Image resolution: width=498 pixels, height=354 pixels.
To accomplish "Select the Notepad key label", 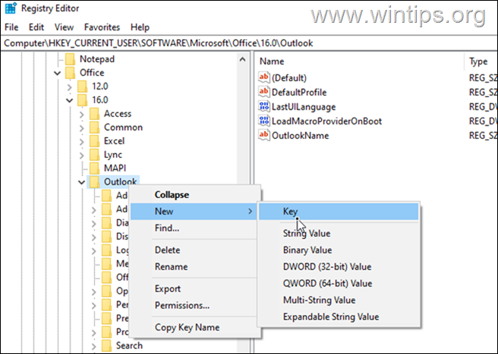I will [97, 59].
